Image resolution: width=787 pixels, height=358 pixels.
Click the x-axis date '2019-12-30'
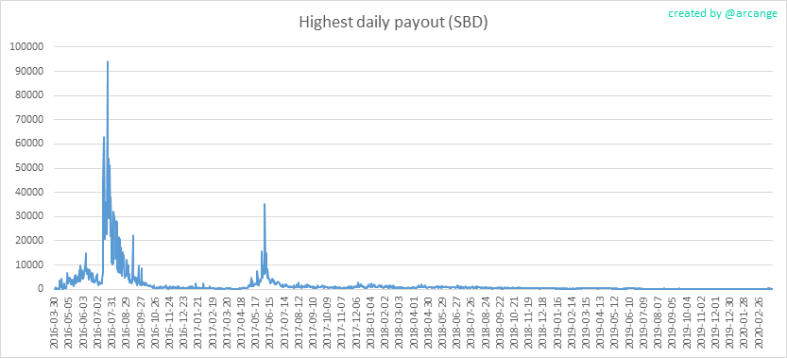pyautogui.click(x=730, y=322)
